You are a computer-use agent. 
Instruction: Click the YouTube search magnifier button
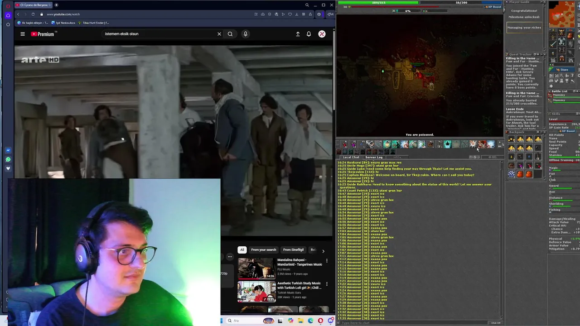[230, 34]
